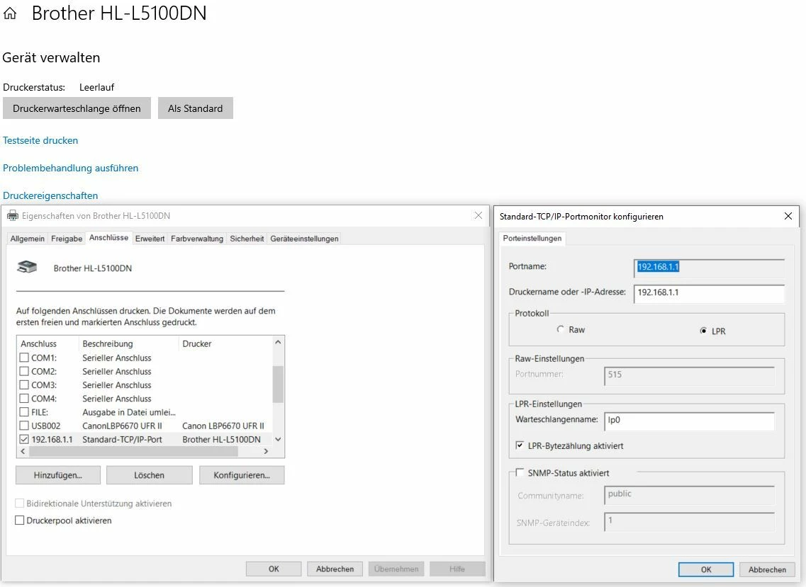Click the Als Standard button
This screenshot has height=587, width=806.
[196, 108]
